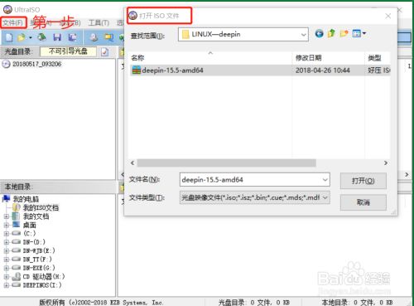Screen dimensions: 414x306
Task: Select the 20180517_093206 disc tree node
Action: click(x=36, y=64)
